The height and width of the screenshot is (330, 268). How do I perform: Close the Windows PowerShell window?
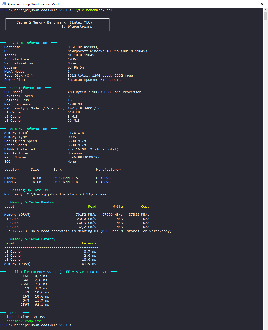tap(262, 4)
